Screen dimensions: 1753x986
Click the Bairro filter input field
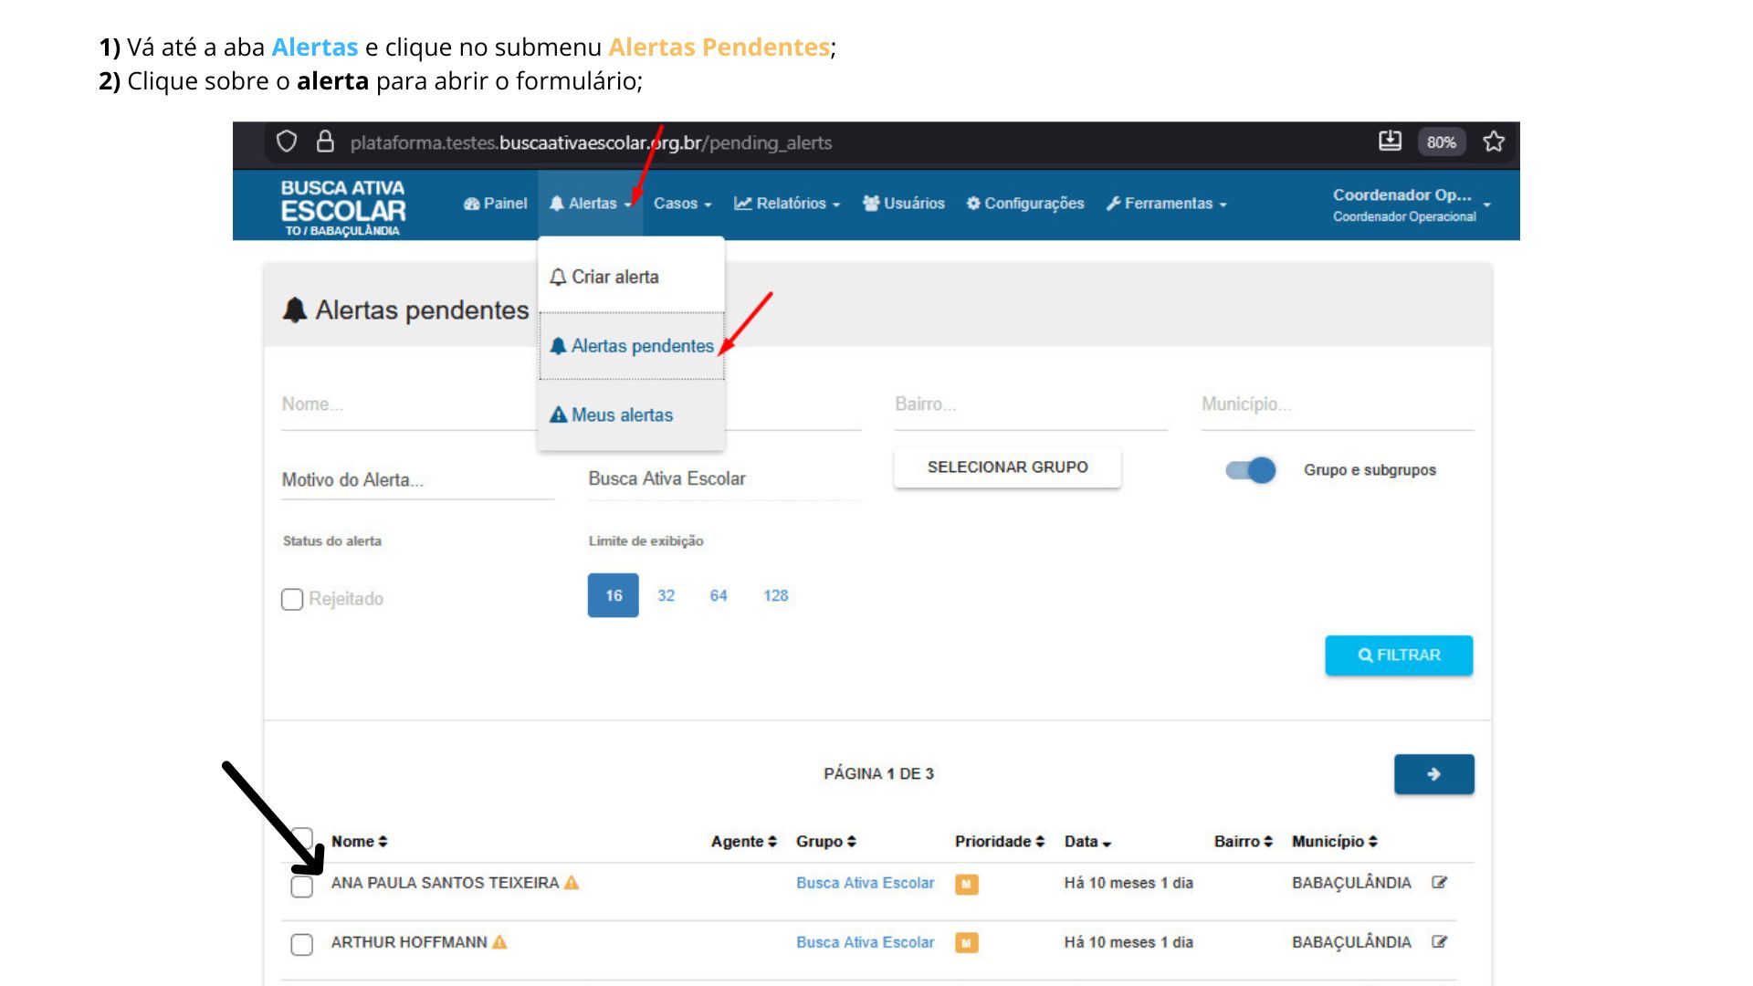coord(1030,404)
